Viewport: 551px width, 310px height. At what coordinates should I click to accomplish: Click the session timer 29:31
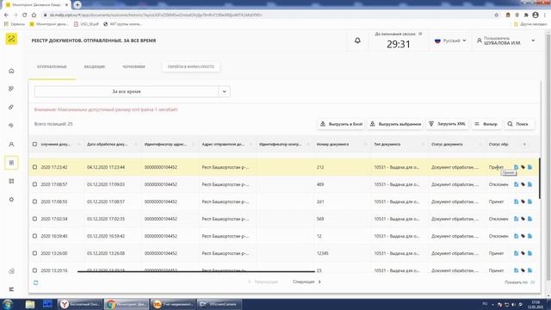(398, 44)
